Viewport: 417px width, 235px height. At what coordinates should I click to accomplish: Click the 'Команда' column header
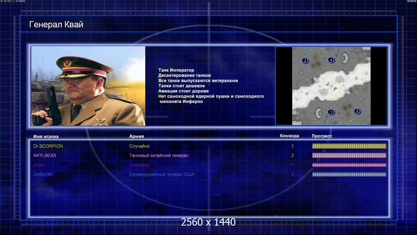289,136
